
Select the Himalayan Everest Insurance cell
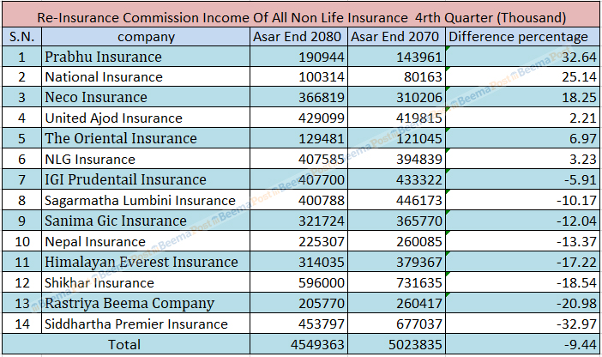coord(141,263)
